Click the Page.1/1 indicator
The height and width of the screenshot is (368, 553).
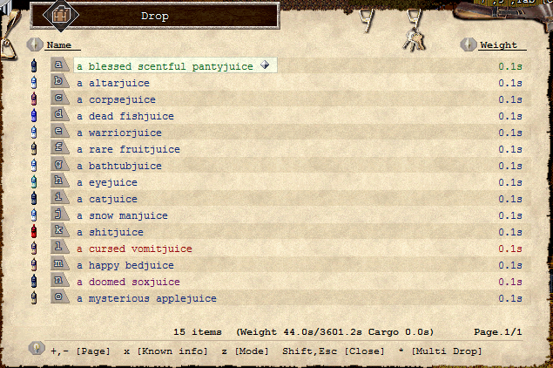click(x=497, y=332)
